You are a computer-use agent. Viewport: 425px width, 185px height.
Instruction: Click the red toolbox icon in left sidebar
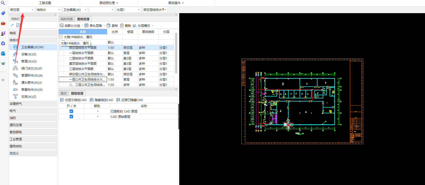point(3,23)
